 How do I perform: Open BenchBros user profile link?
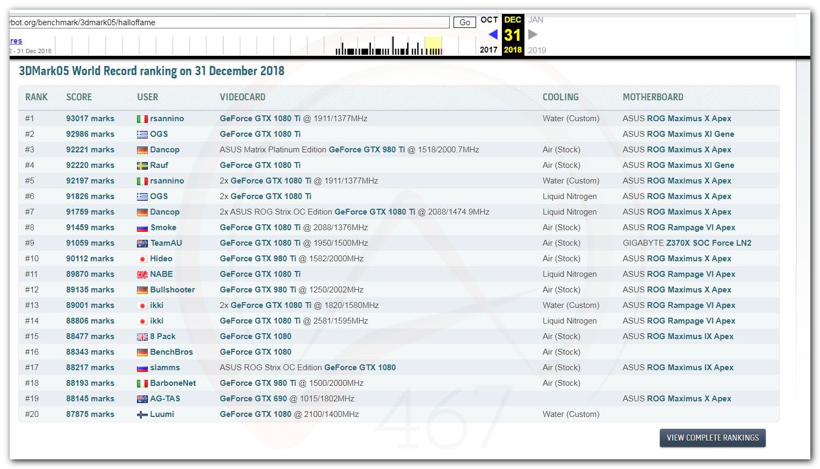pyautogui.click(x=171, y=352)
